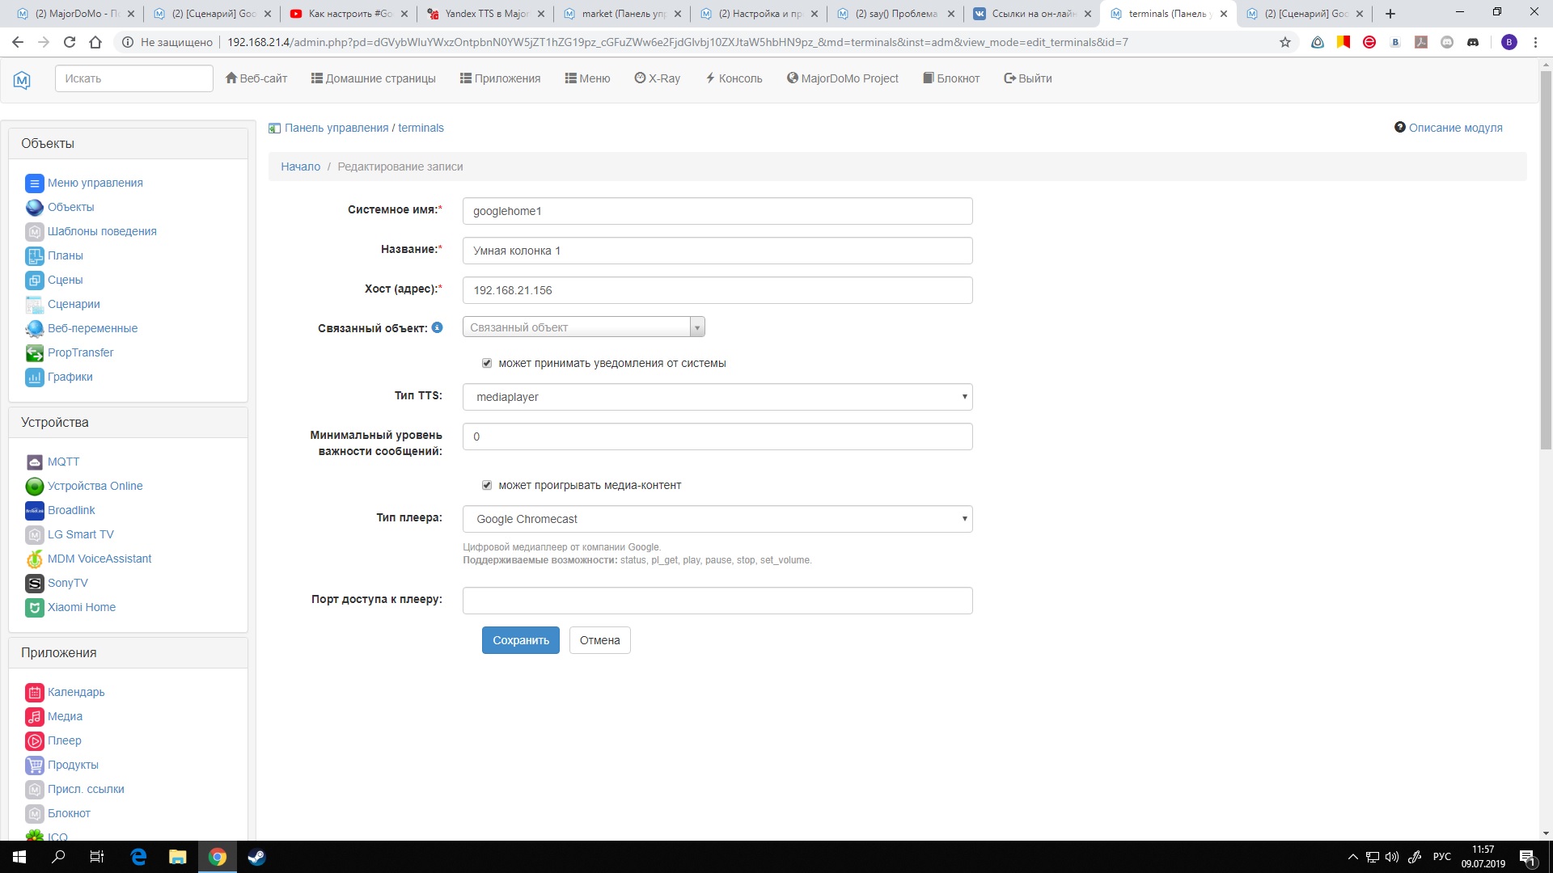The width and height of the screenshot is (1553, 873).
Task: Click the MQTT device icon
Action: 34,462
